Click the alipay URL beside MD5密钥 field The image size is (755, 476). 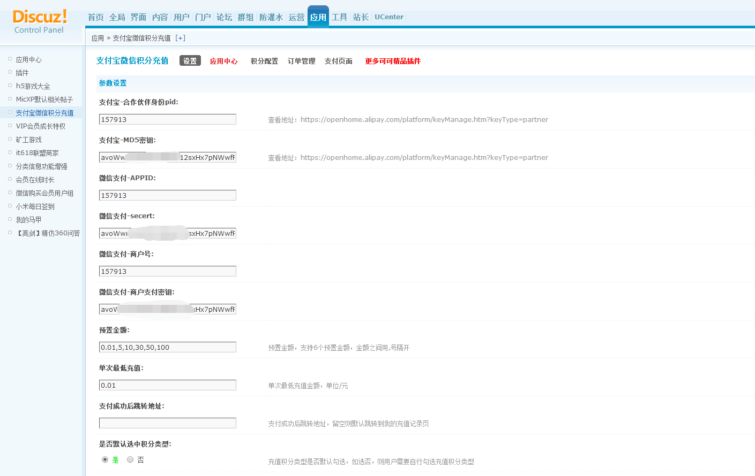(424, 158)
